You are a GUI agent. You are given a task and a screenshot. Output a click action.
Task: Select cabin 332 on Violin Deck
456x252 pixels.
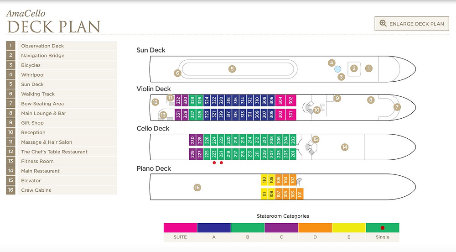tap(178, 100)
